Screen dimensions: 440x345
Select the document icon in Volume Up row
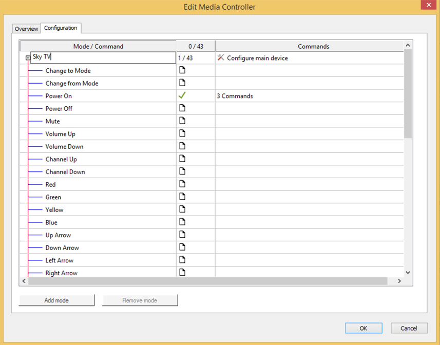tap(182, 133)
